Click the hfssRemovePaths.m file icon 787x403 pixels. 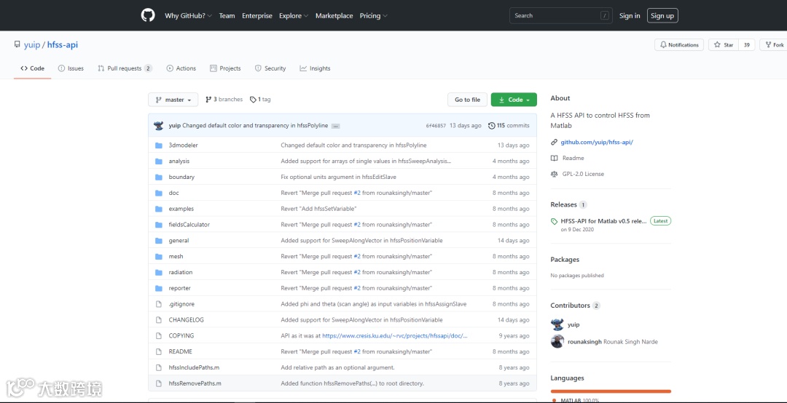pyautogui.click(x=159, y=383)
